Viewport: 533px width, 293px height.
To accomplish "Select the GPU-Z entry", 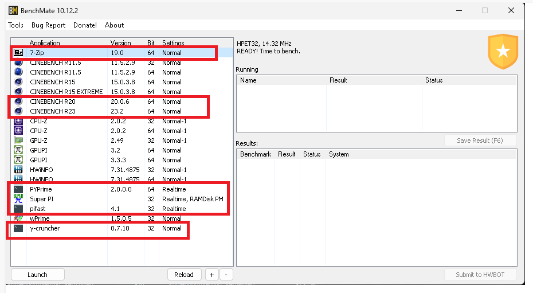I will [x=38, y=140].
